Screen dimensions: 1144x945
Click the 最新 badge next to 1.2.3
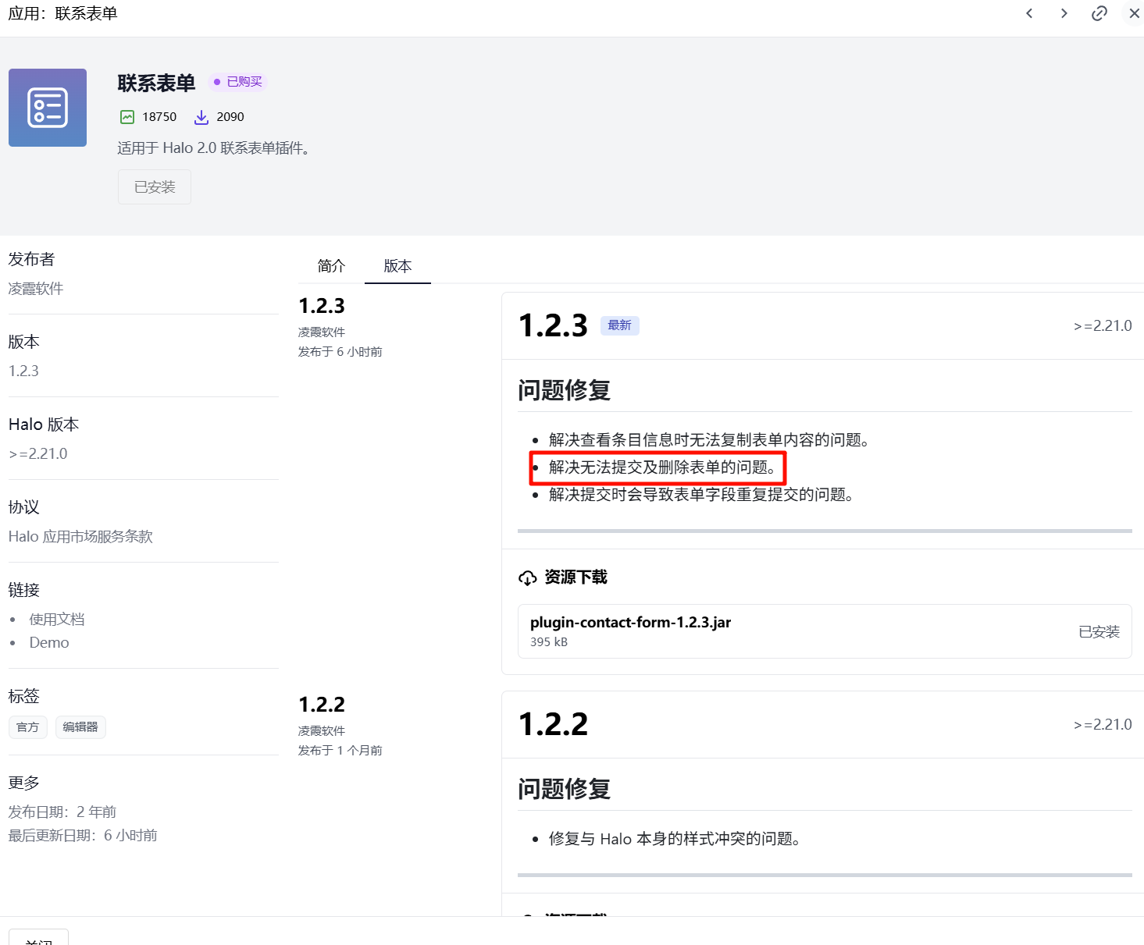click(620, 325)
